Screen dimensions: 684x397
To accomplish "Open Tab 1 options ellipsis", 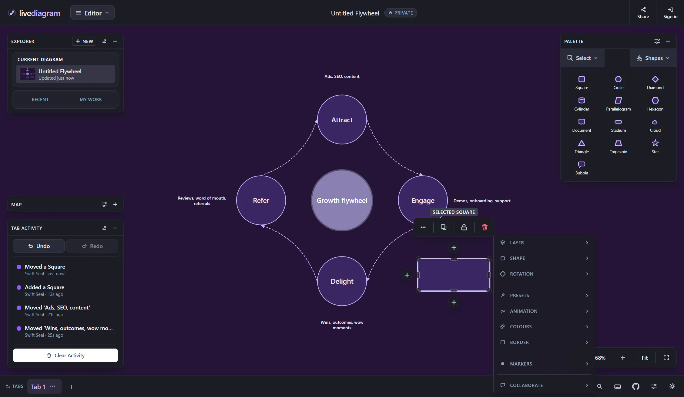I will click(53, 386).
